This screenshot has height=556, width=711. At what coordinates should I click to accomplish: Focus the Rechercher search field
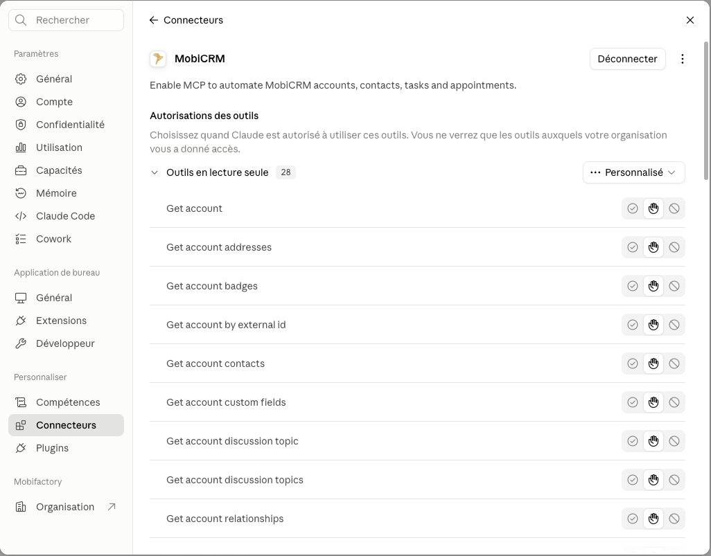pyautogui.click(x=67, y=20)
